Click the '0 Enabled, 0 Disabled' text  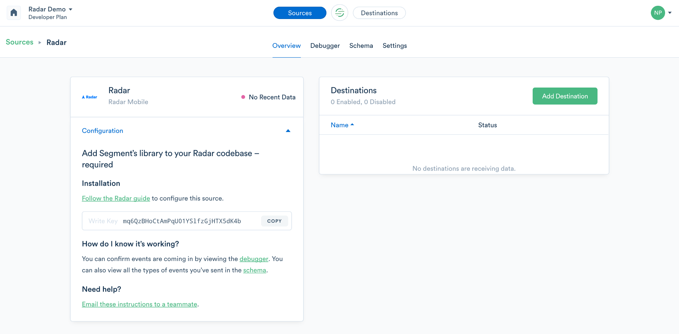click(363, 102)
